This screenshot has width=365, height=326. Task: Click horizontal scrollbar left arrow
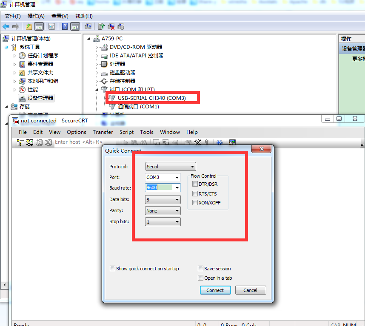click(x=4, y=285)
